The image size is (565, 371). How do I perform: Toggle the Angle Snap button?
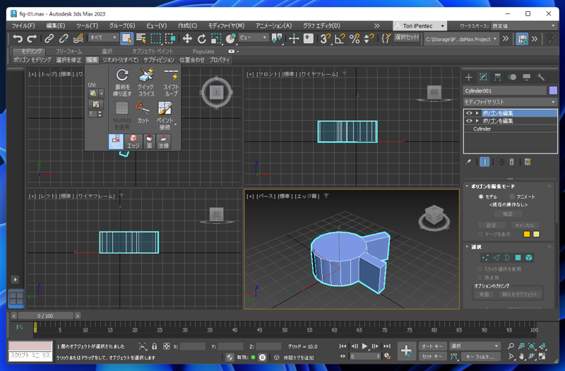[340, 38]
